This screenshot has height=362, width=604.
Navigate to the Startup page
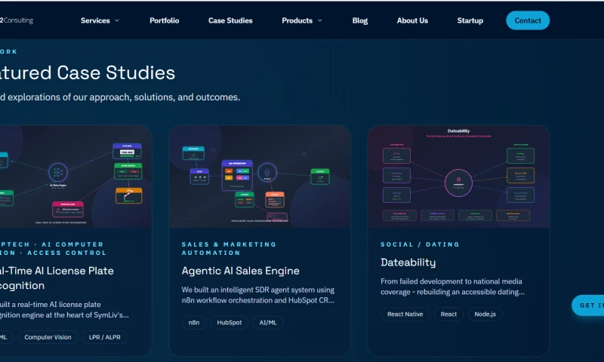470,20
